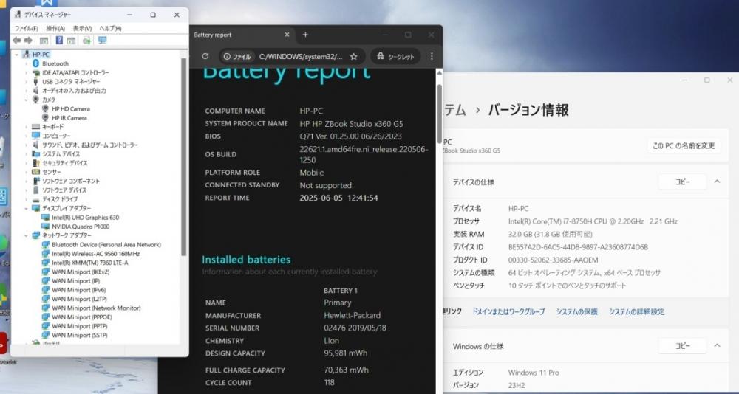Click the Battery report page scrollbar

439,113
